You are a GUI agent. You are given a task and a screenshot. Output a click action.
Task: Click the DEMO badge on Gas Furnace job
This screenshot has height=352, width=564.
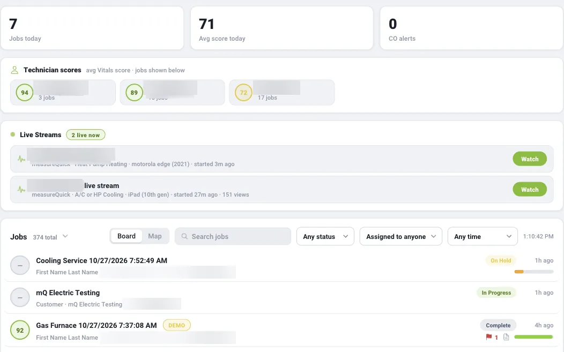click(176, 325)
